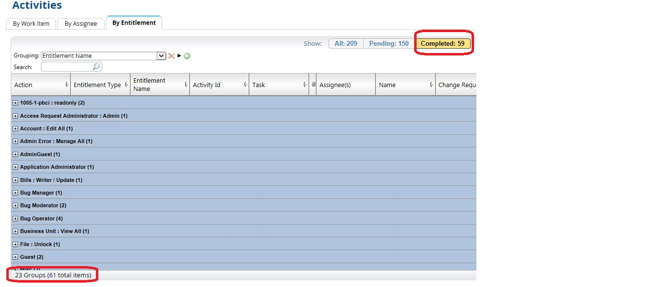Clear the grouping with the red X icon
Screen dimensions: 658x287
pyautogui.click(x=171, y=56)
